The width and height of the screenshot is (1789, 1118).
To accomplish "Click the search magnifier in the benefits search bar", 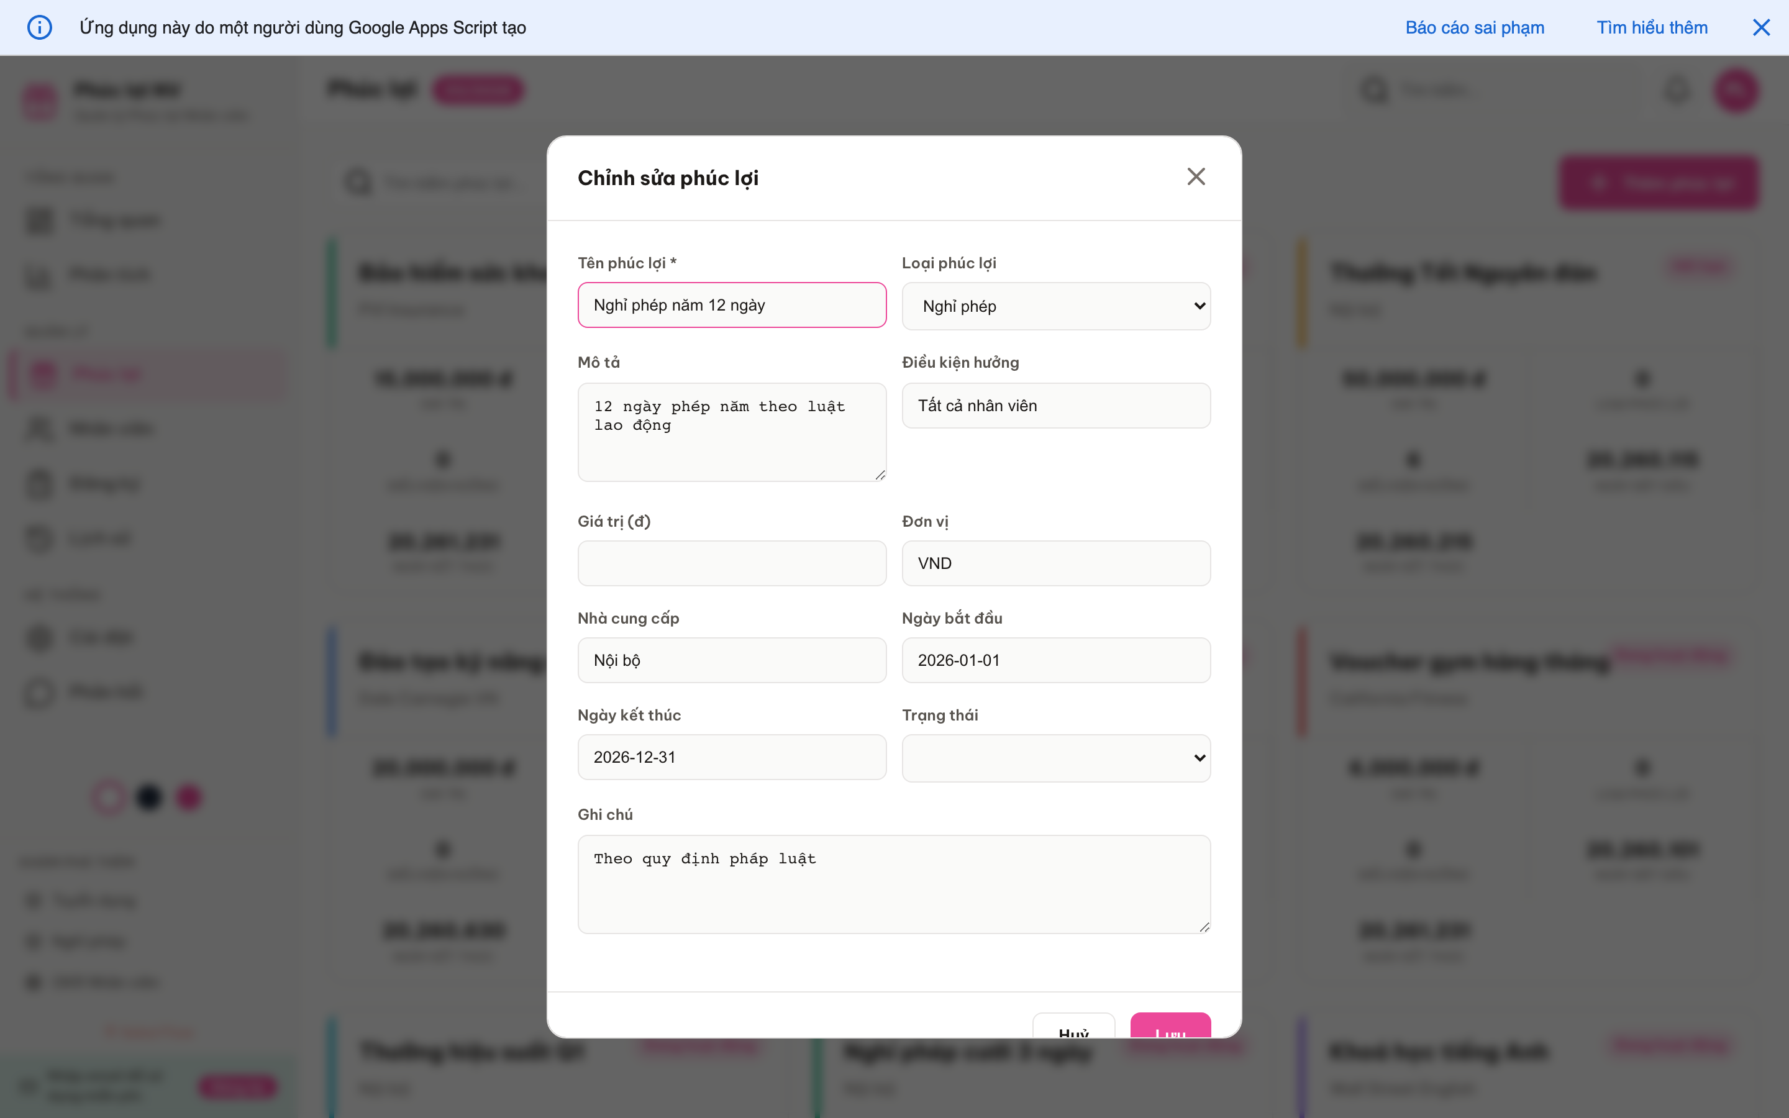I will 358,182.
